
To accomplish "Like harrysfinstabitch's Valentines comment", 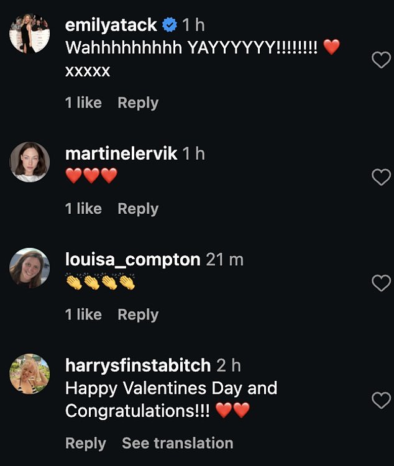I will 380,401.
